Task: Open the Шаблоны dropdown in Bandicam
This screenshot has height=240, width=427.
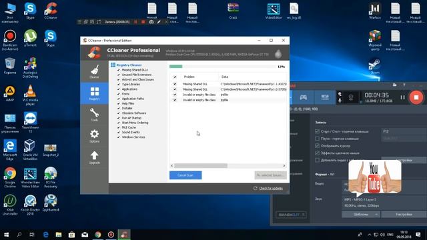Action: (361, 215)
